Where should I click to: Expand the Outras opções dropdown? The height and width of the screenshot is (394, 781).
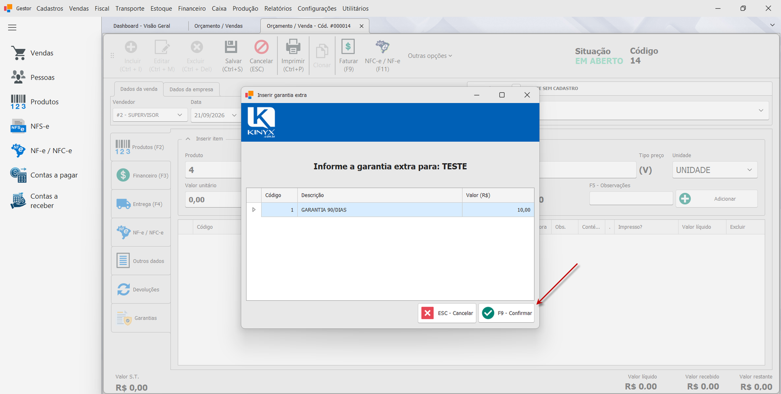coord(430,56)
